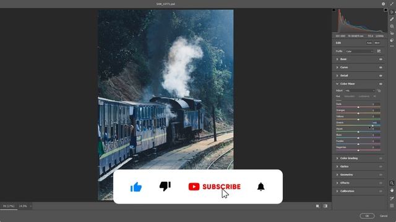396x222 pixels.
Task: Click the Greens value input field
Action: coord(376,123)
